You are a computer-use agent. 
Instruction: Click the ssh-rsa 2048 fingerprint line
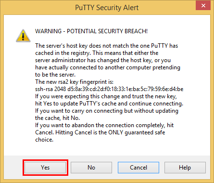coord(109,89)
